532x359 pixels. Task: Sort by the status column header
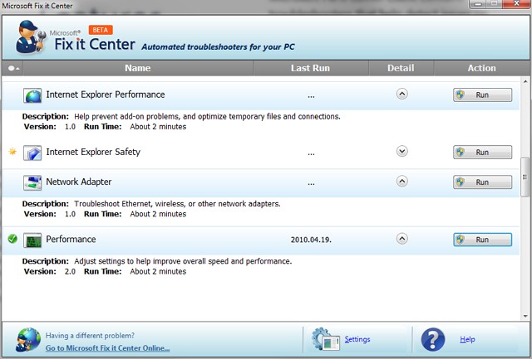point(12,68)
